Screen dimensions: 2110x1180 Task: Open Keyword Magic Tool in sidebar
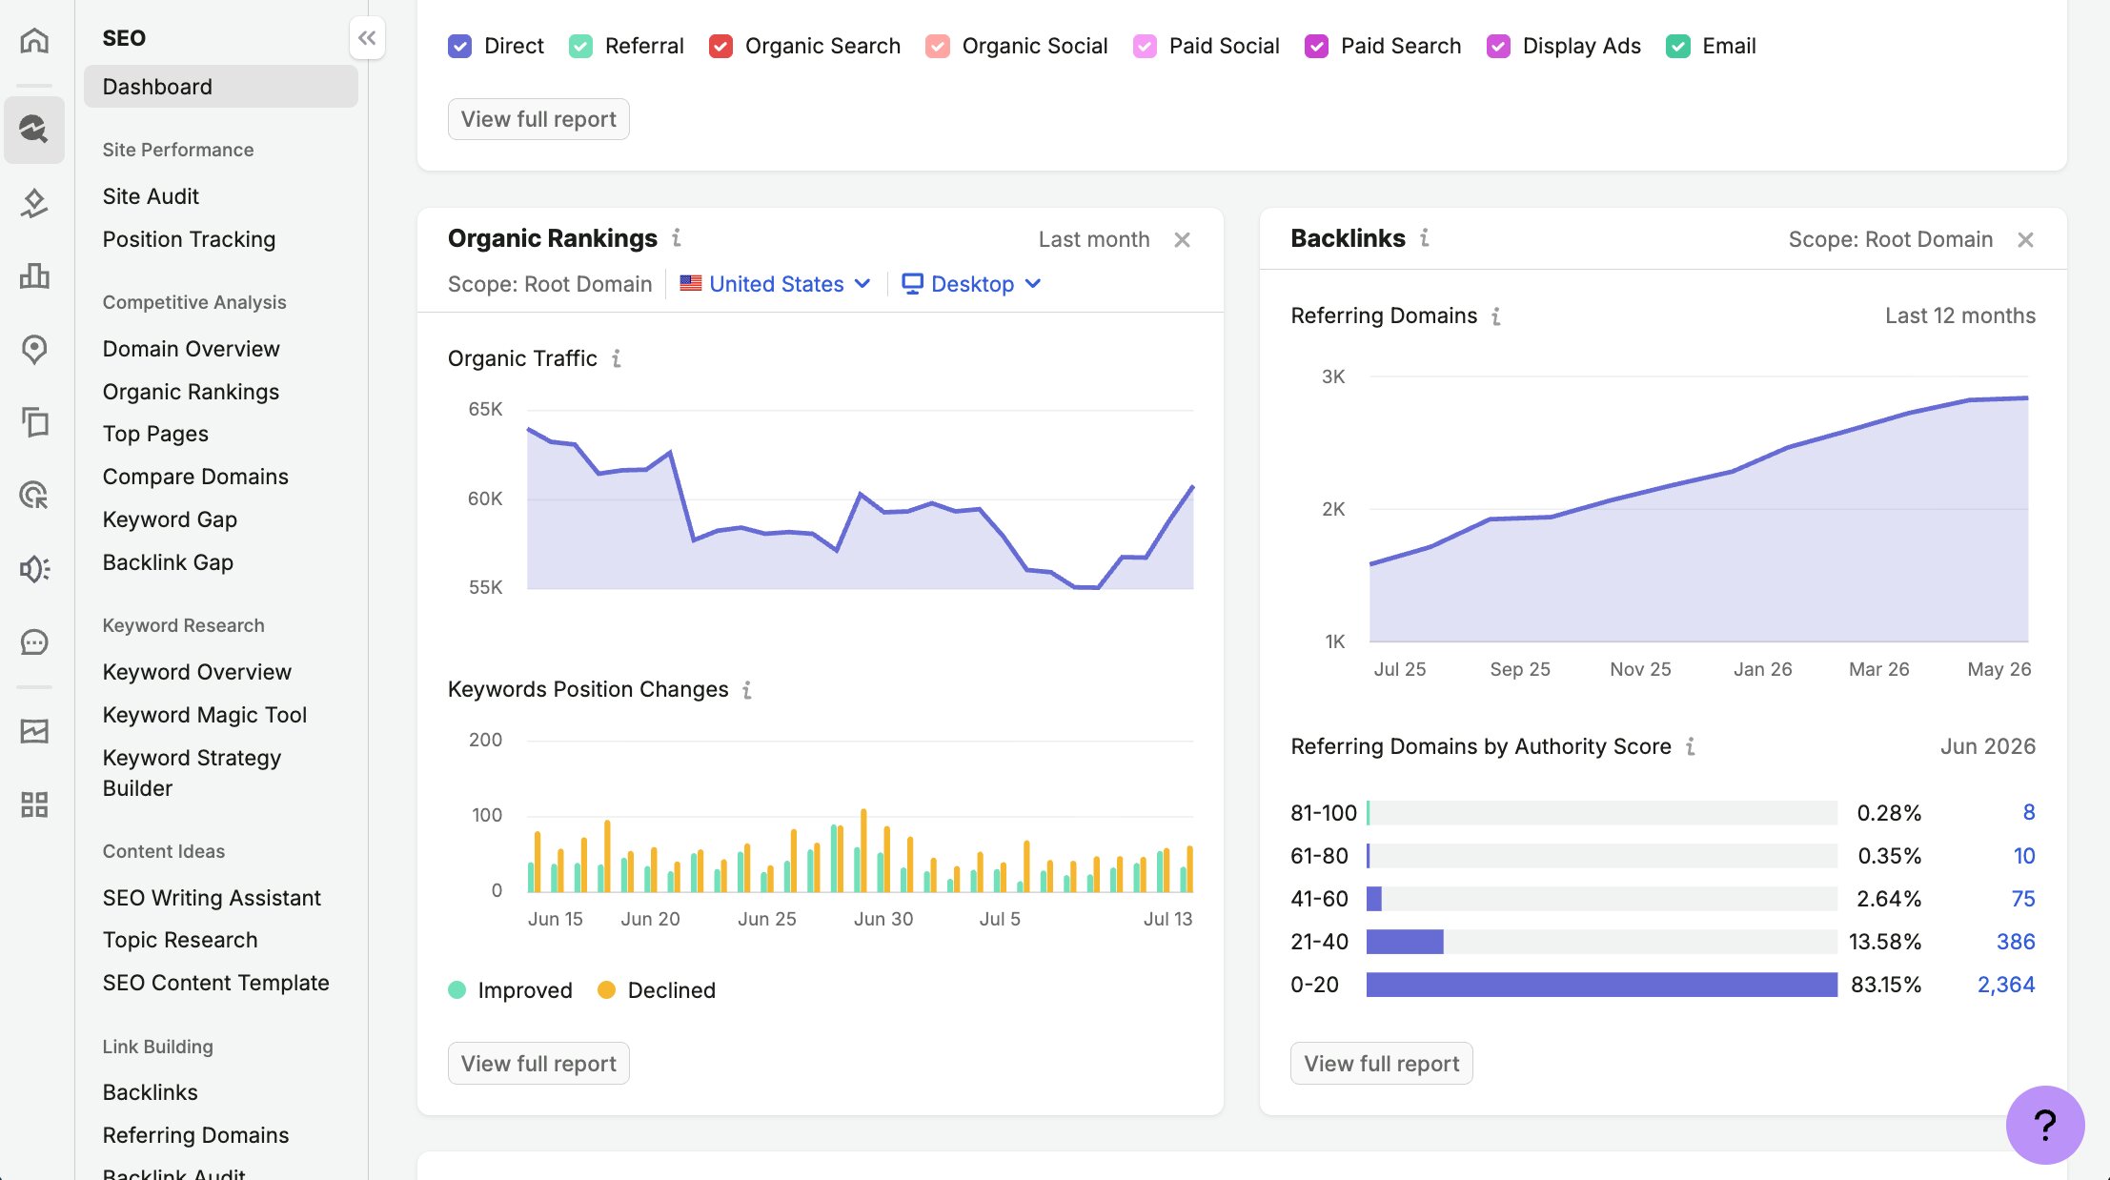(205, 715)
